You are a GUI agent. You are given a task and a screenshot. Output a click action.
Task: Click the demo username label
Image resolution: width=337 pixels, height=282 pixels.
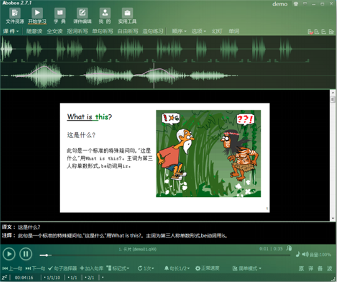(280, 4)
